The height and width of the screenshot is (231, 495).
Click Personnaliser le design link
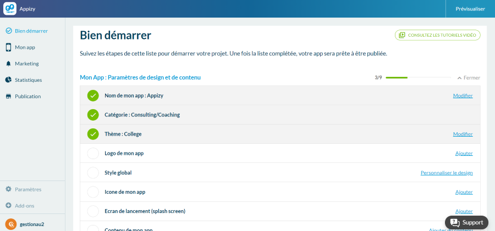pyautogui.click(x=447, y=173)
